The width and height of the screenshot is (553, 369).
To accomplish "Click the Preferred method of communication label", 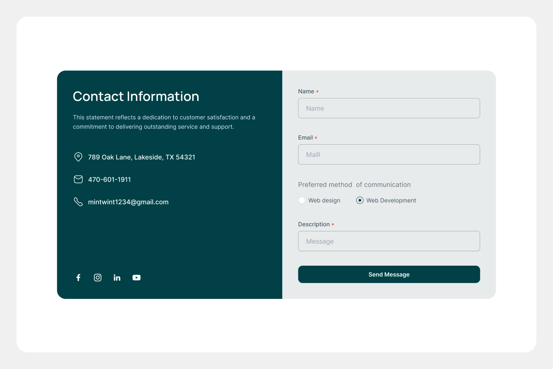I will pyautogui.click(x=354, y=184).
